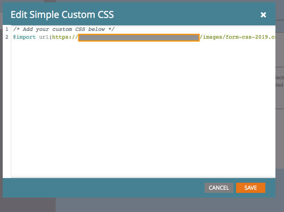Click the empty footer bar left of CANCEL
The image size is (284, 212).
(x=101, y=188)
